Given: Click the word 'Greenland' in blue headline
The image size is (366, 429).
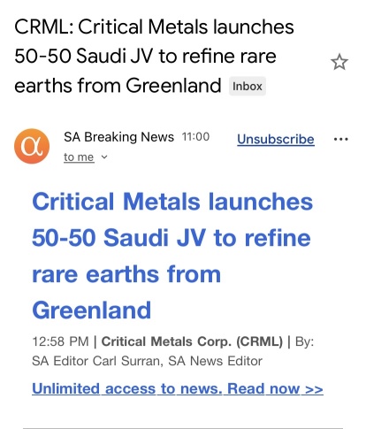Looking at the screenshot, I should 91,310.
